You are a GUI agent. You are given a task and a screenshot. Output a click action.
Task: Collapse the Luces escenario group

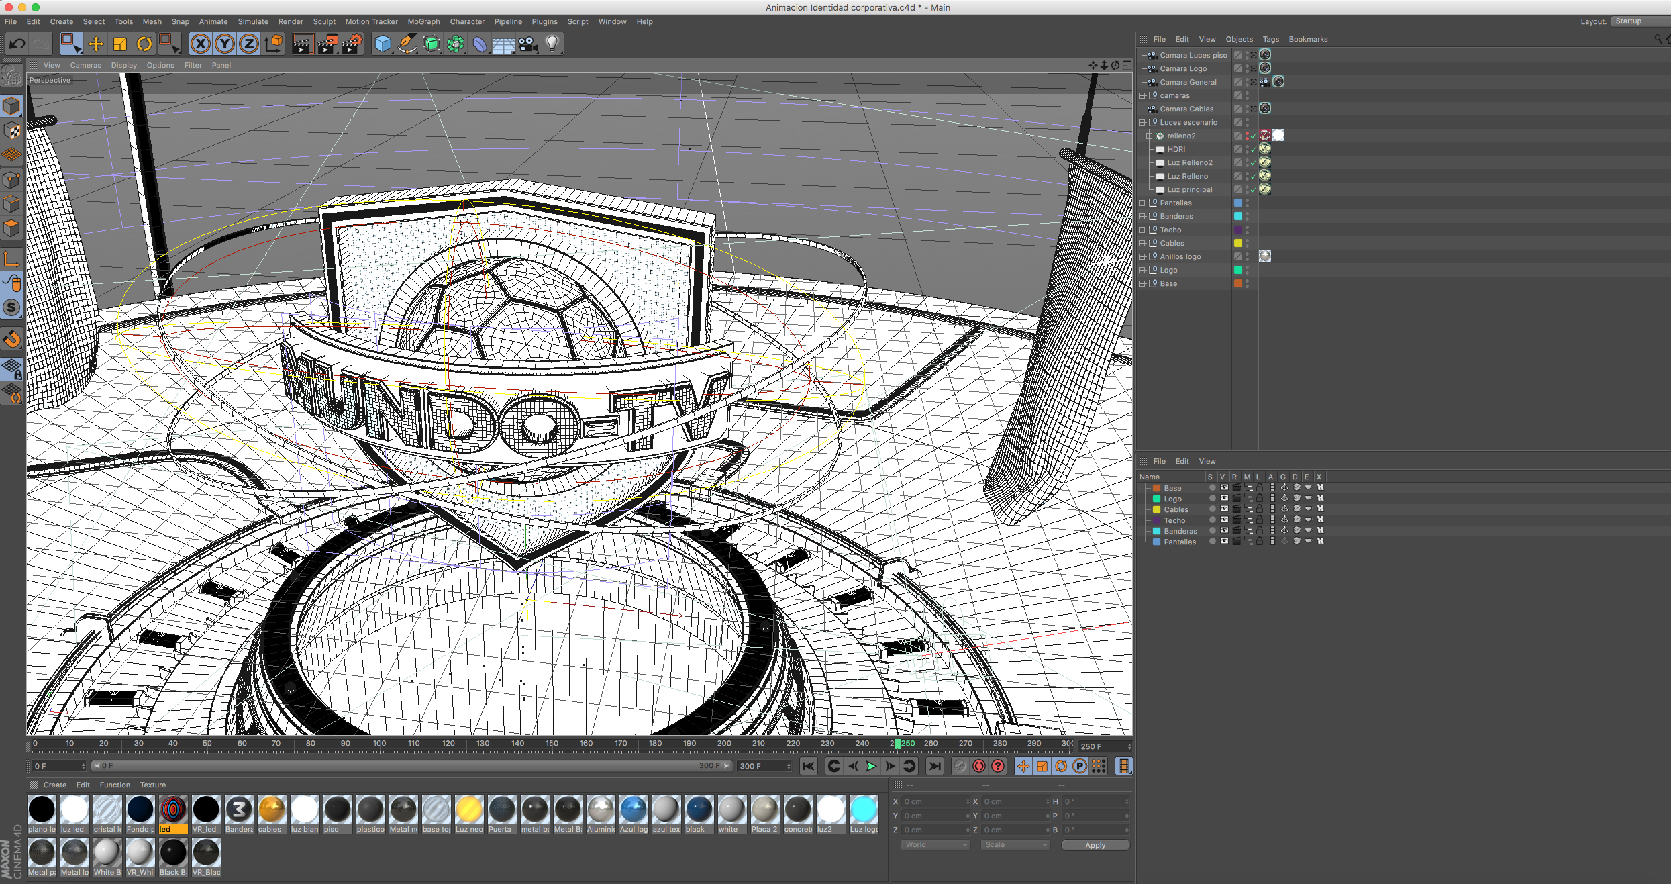click(1142, 122)
